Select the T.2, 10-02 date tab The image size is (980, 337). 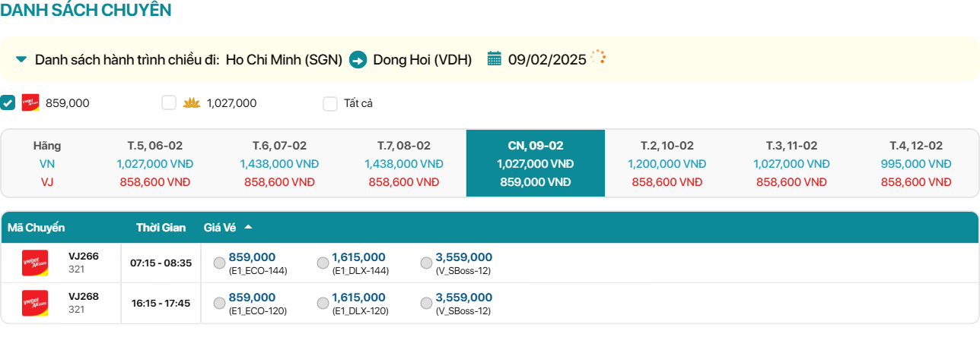[x=667, y=163]
